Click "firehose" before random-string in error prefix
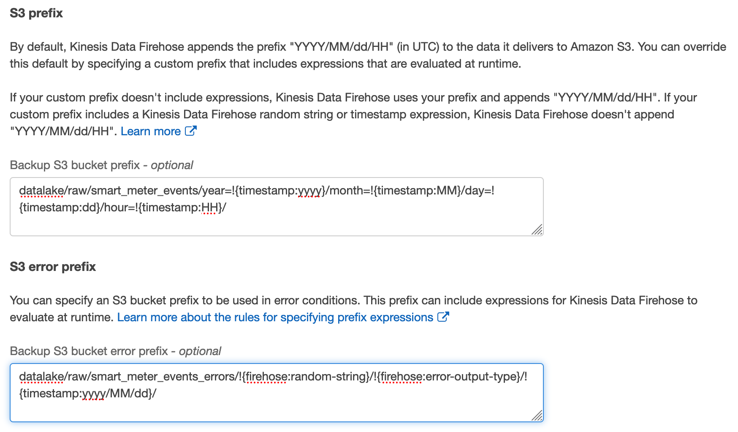Viewport: 738px width, 432px height. pyautogui.click(x=266, y=377)
